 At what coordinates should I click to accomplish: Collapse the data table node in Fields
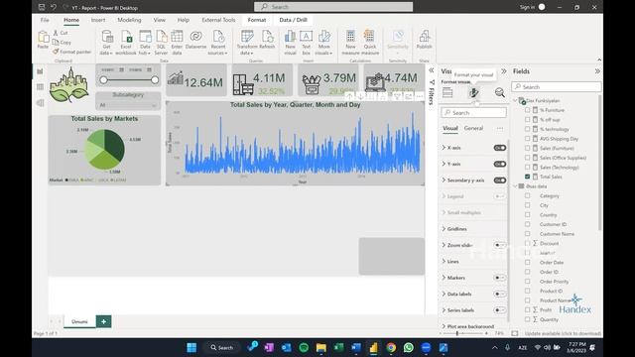point(516,186)
